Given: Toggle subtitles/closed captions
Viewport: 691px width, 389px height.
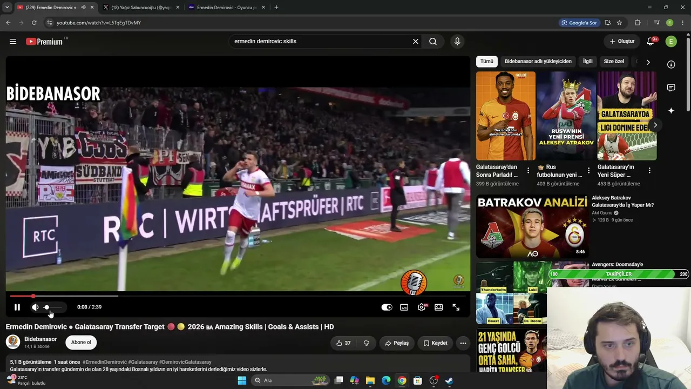Looking at the screenshot, I should [404, 307].
